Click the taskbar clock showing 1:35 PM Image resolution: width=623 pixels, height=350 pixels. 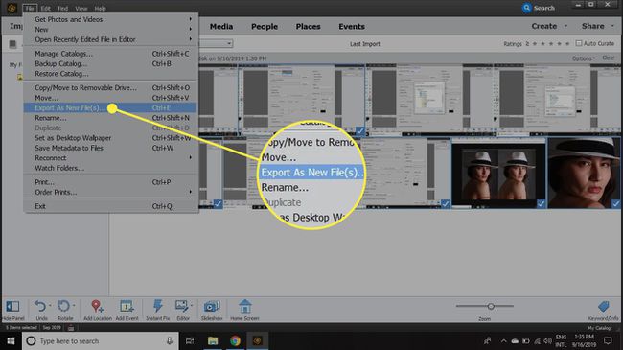click(x=584, y=340)
